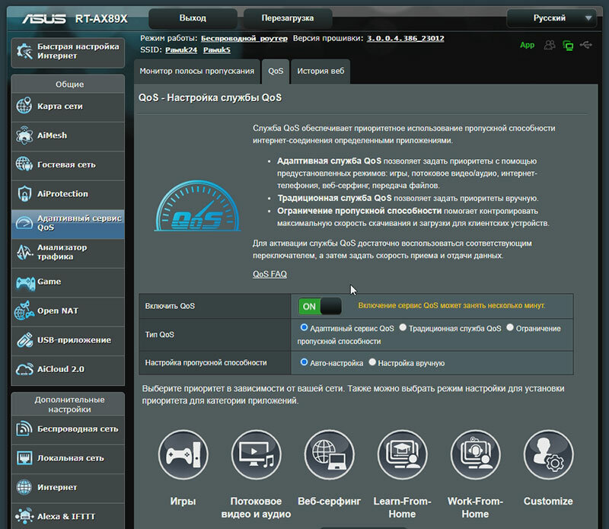Select Авто-настройка radio button
Viewport: 609px width, 529px height.
304,362
